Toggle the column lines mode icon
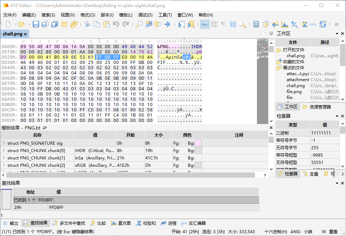346x236 pixels. click(x=233, y=24)
